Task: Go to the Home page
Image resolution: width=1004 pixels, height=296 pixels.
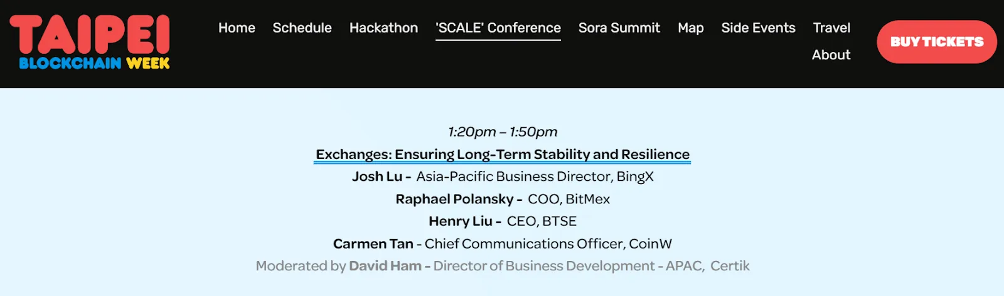Action: (237, 28)
